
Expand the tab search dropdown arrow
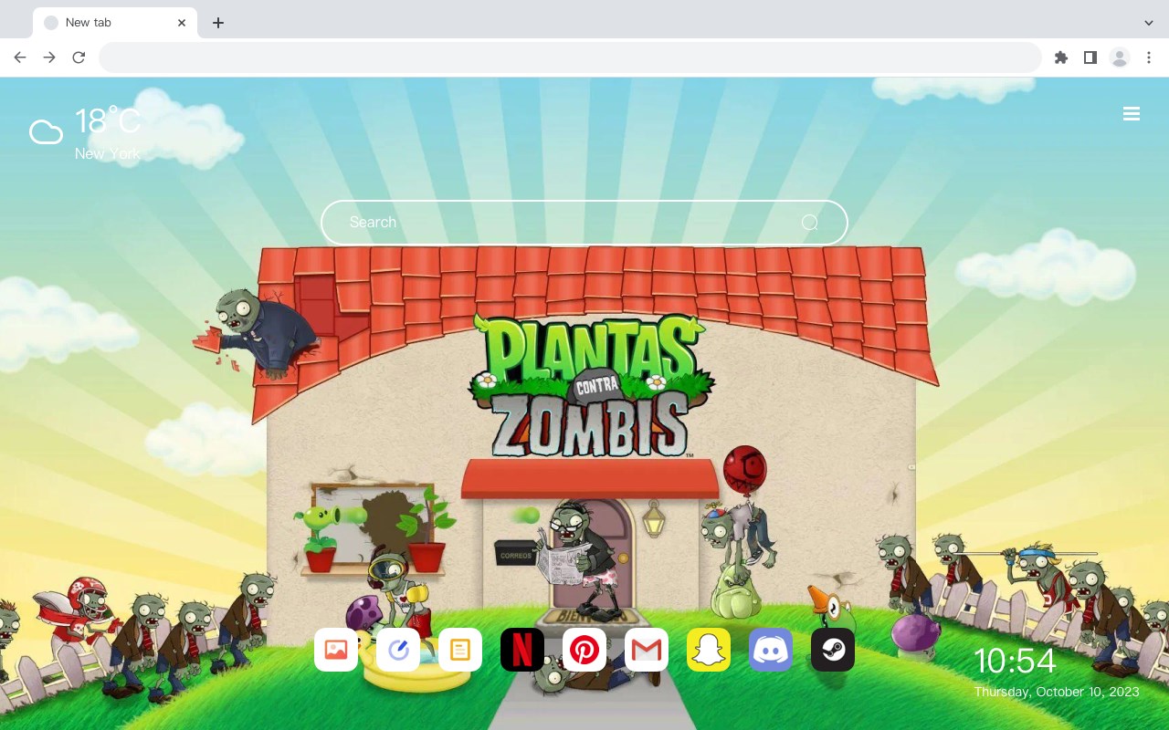click(x=1149, y=23)
